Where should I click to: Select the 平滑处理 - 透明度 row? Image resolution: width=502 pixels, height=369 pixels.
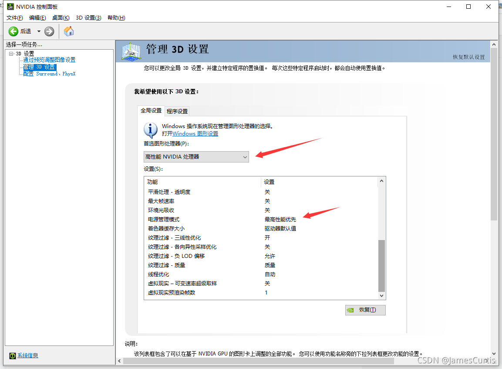[x=261, y=192]
